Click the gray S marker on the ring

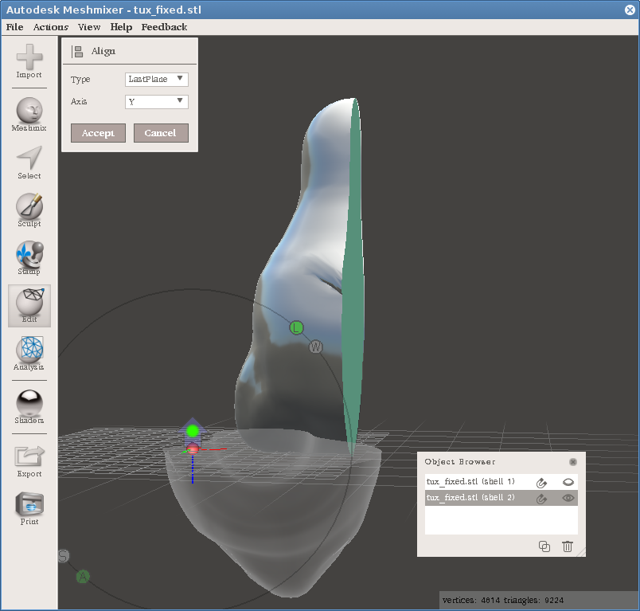(63, 556)
